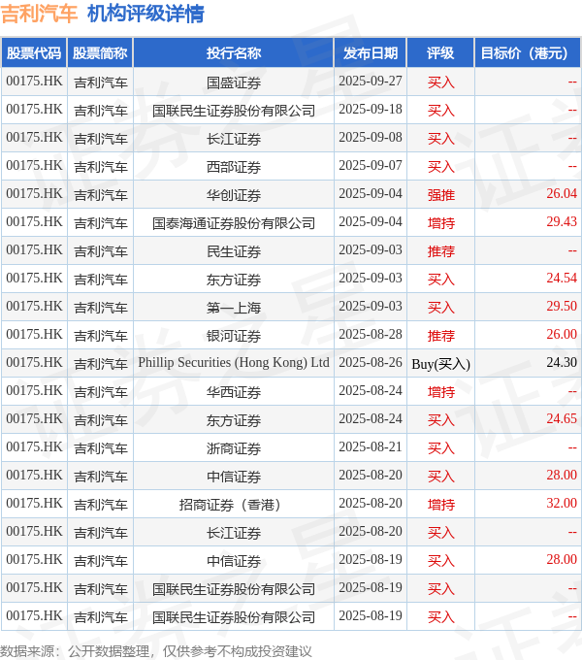Image resolution: width=582 pixels, height=660 pixels.
Task: Select date cell 2025-08-28
Action: (x=371, y=335)
